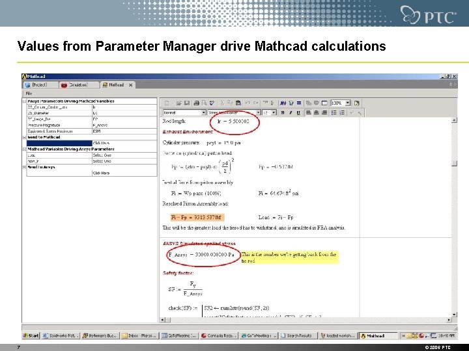This screenshot has height=351, width=469.
Task: Click the Cut scissors icon
Action: pos(222,103)
